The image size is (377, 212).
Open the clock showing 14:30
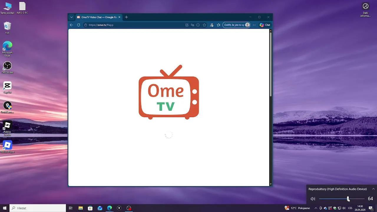point(360,208)
